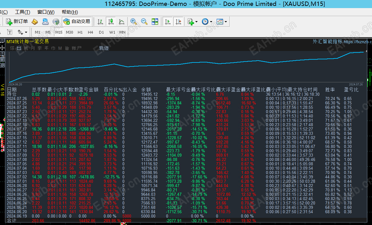Click the 日期 column header

(12, 90)
